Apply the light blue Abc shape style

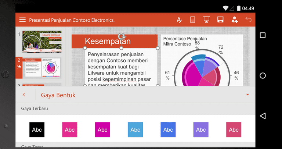click(135, 130)
